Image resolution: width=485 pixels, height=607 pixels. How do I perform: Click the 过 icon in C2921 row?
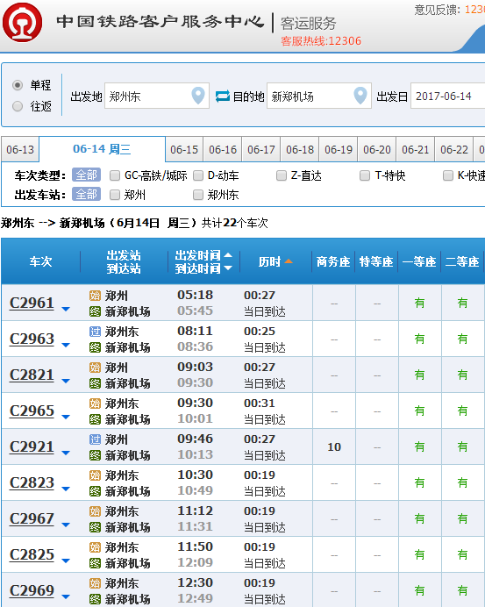pos(95,439)
